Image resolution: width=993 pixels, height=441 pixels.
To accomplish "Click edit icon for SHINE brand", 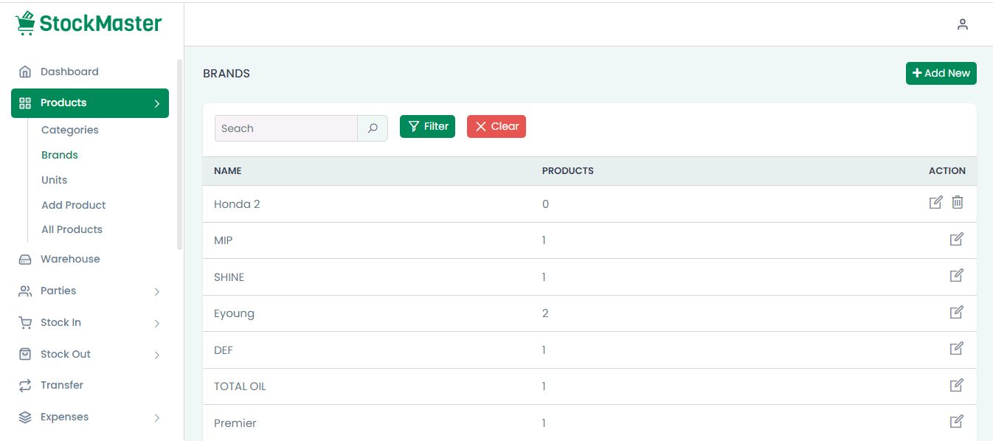I will (956, 275).
